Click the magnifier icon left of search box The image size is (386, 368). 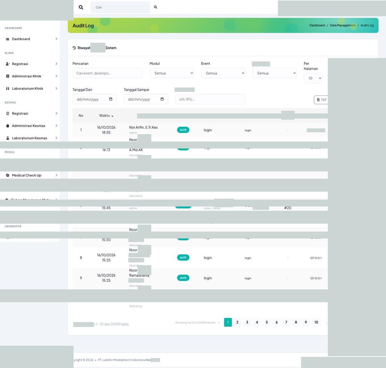point(81,7)
